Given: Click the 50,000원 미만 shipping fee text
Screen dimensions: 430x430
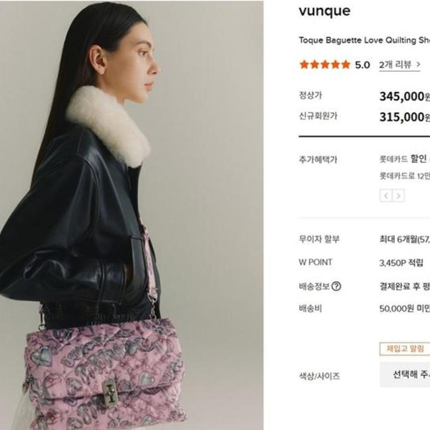Looking at the screenshot, I should coord(405,309).
